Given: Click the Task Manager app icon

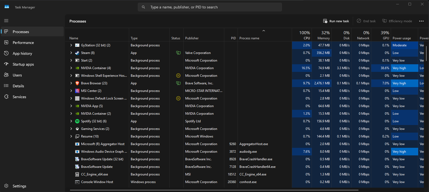Looking at the screenshot, I should 7,7.
